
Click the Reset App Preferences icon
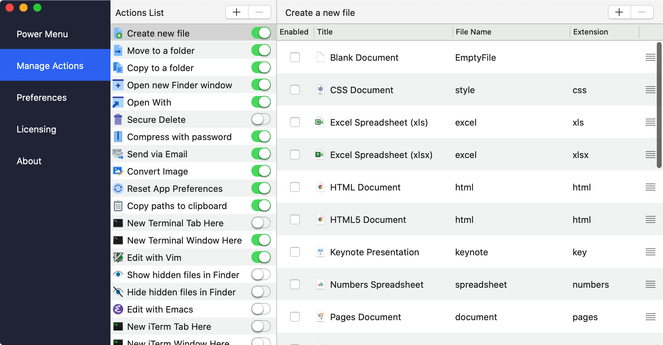118,188
